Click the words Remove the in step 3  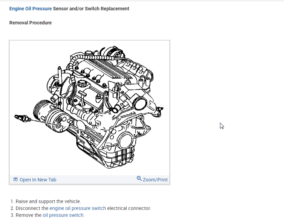(29, 215)
